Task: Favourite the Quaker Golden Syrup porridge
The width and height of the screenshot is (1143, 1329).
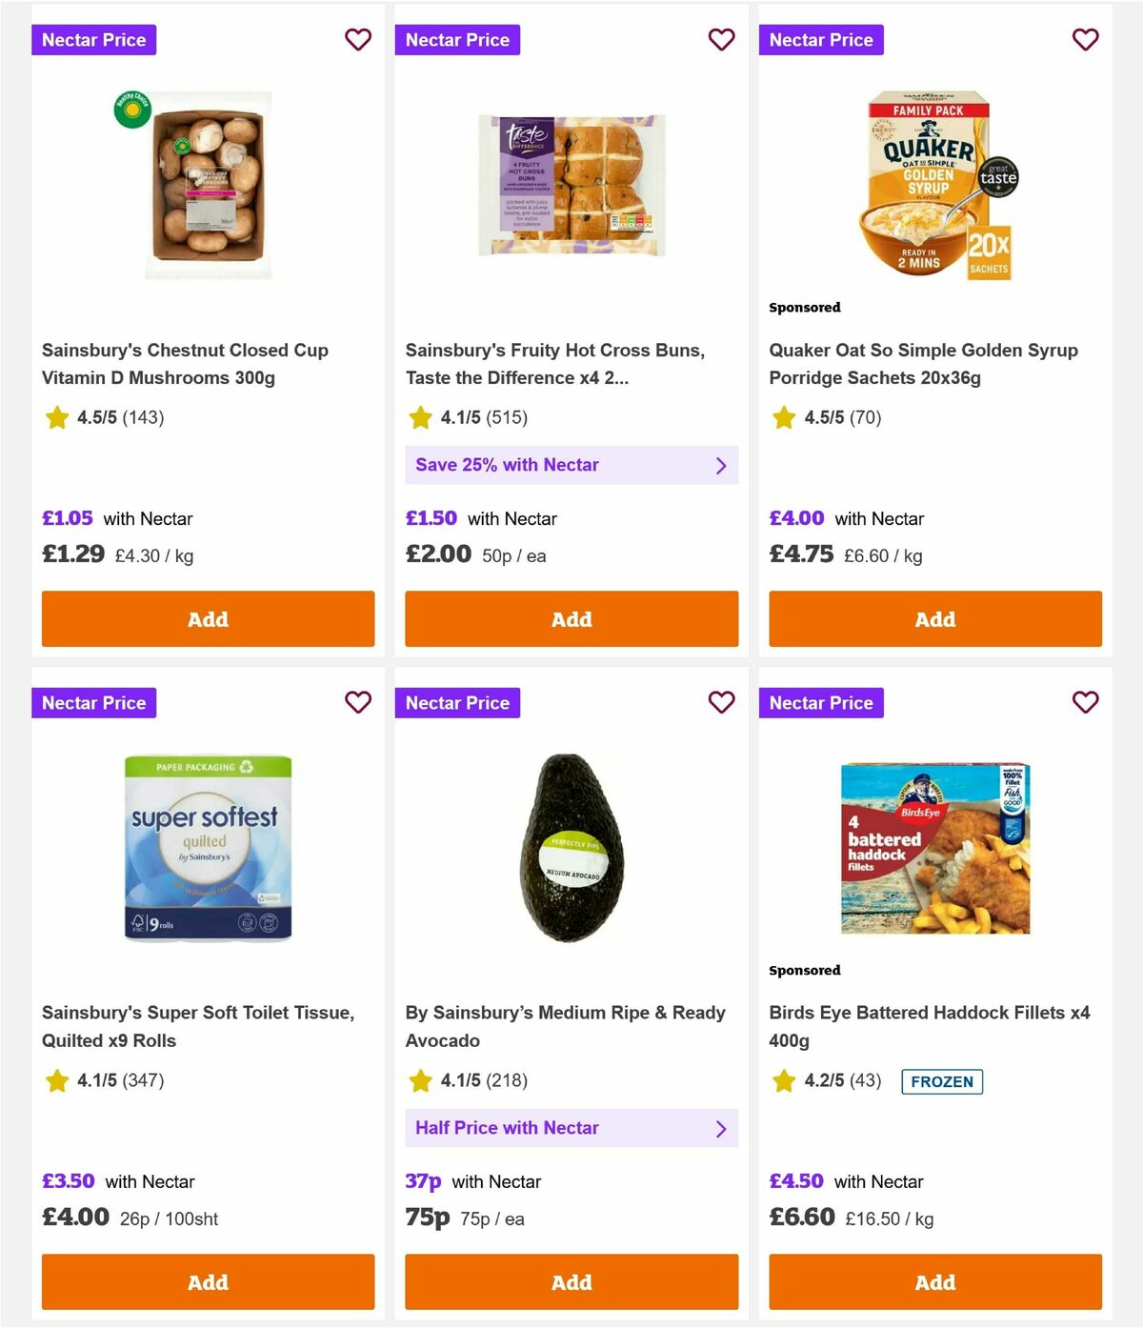Action: [x=1086, y=40]
